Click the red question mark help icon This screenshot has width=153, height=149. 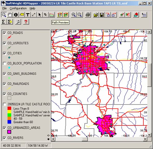point(26,22)
